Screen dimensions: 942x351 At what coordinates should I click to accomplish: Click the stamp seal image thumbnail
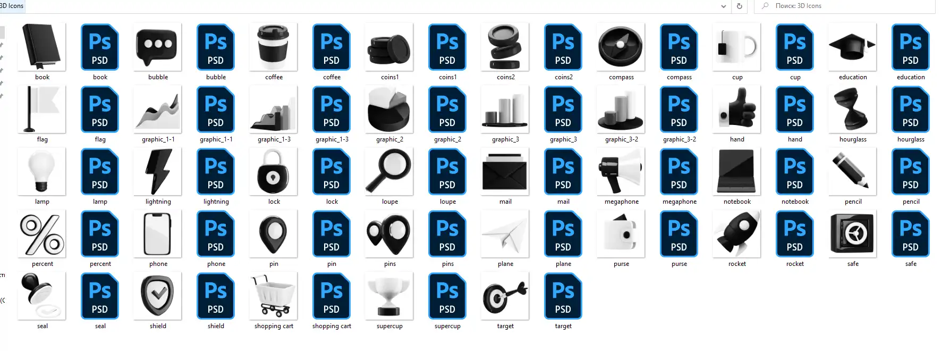click(42, 296)
